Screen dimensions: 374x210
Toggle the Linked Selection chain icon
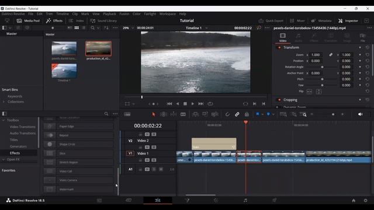[237, 114]
